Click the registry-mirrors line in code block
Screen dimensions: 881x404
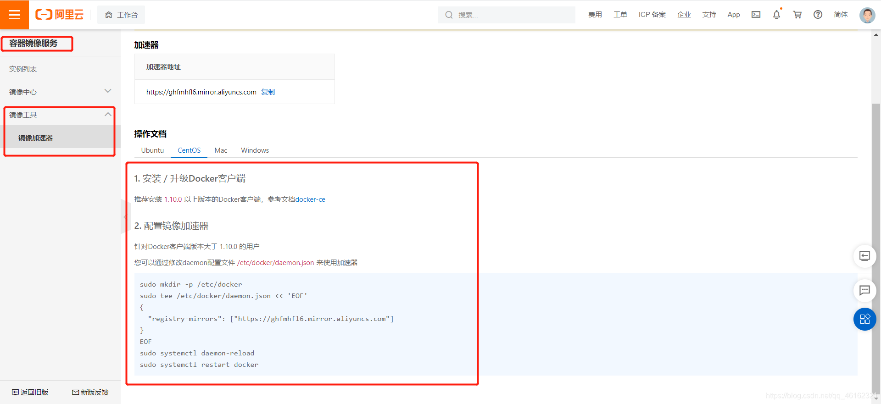(x=271, y=319)
